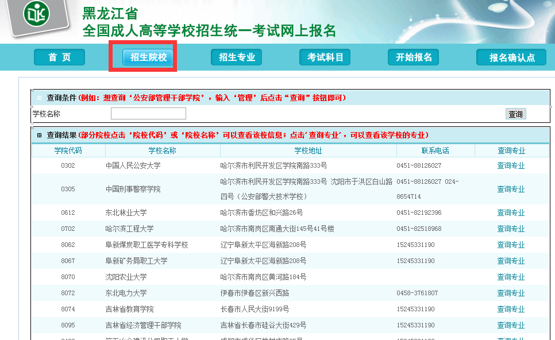Switch to the 考试科目 tab
Screen dimensions: 555x340
pyautogui.click(x=325, y=57)
